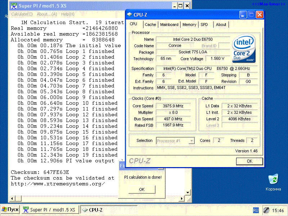Minimize the CPU-Z window
288x216 pixels.
(x=243, y=15)
